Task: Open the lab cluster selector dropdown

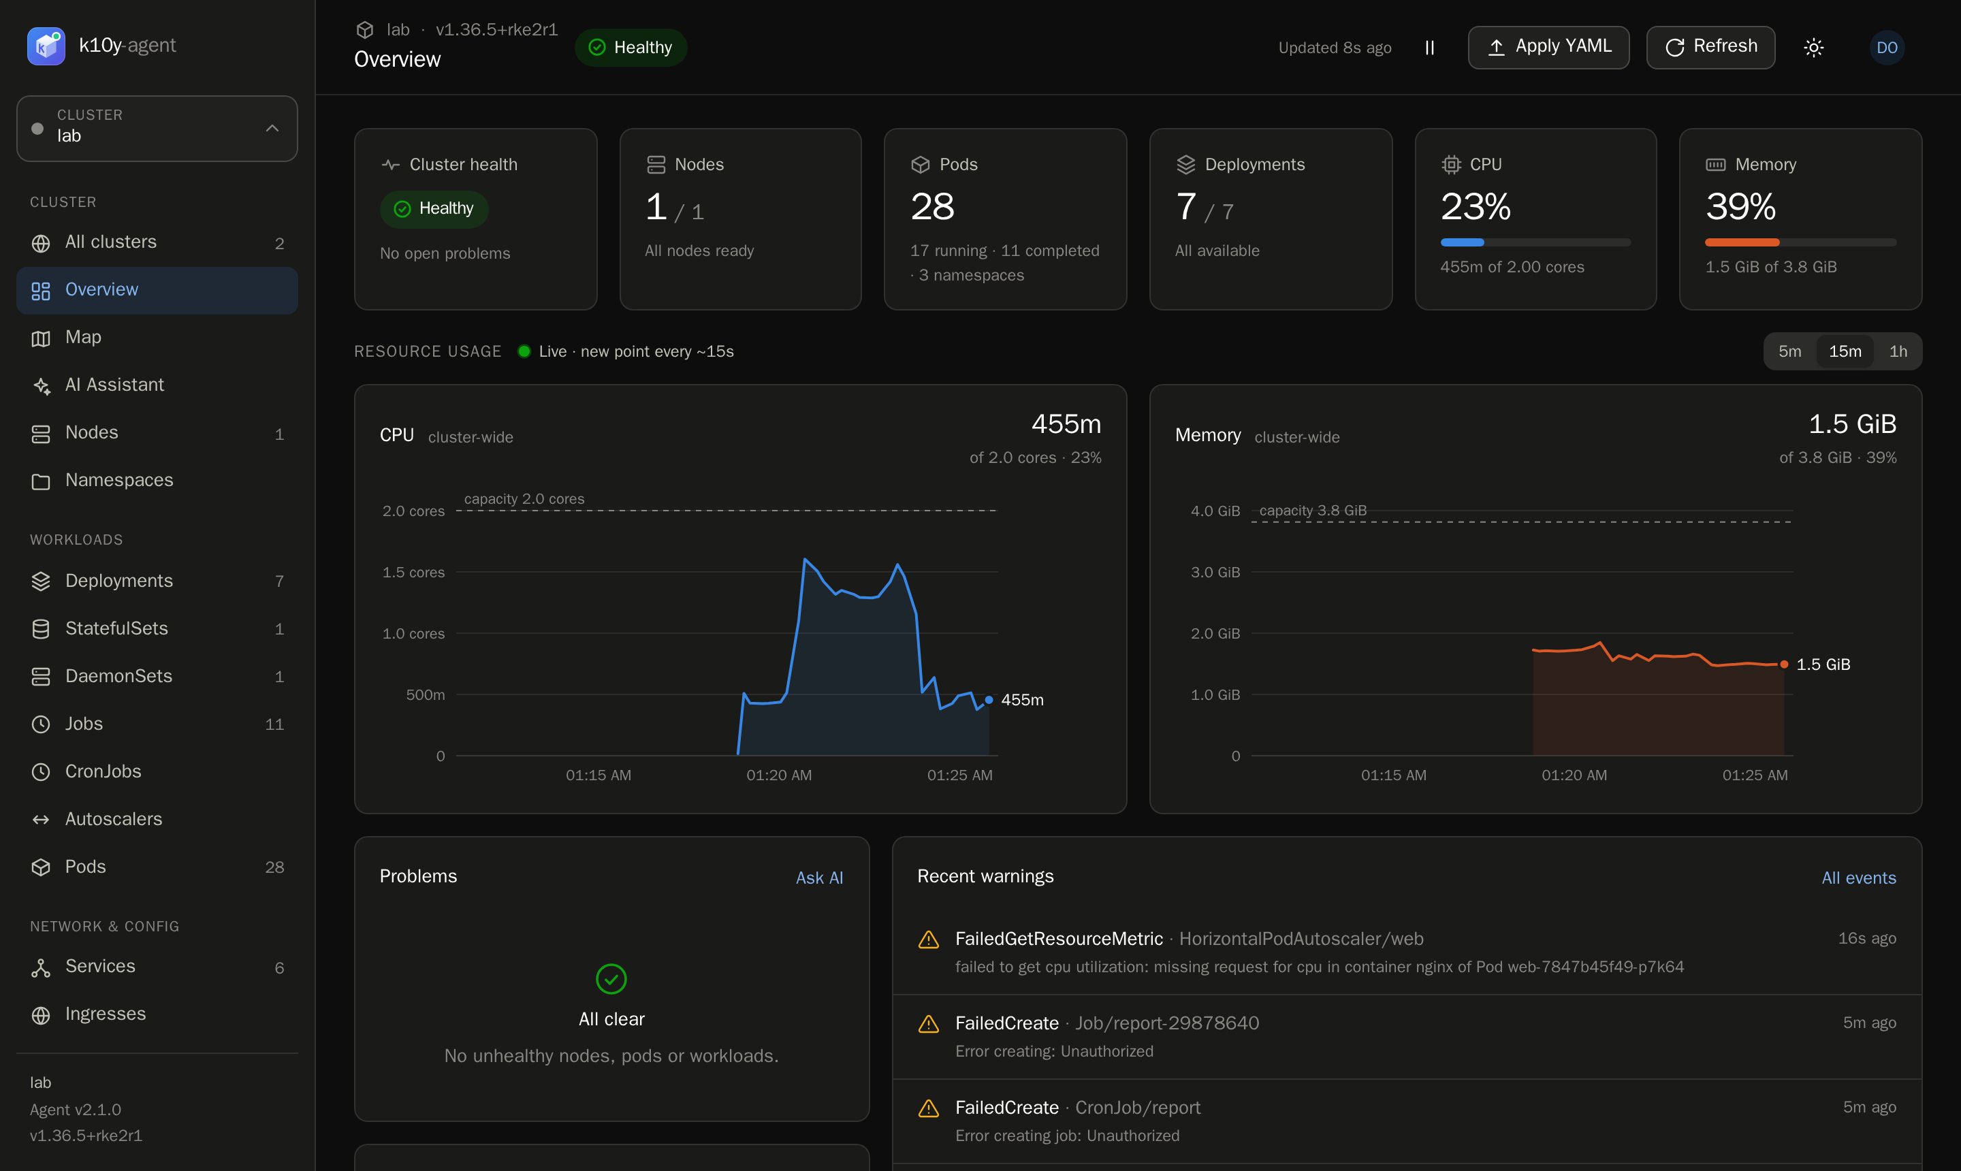Action: point(157,129)
